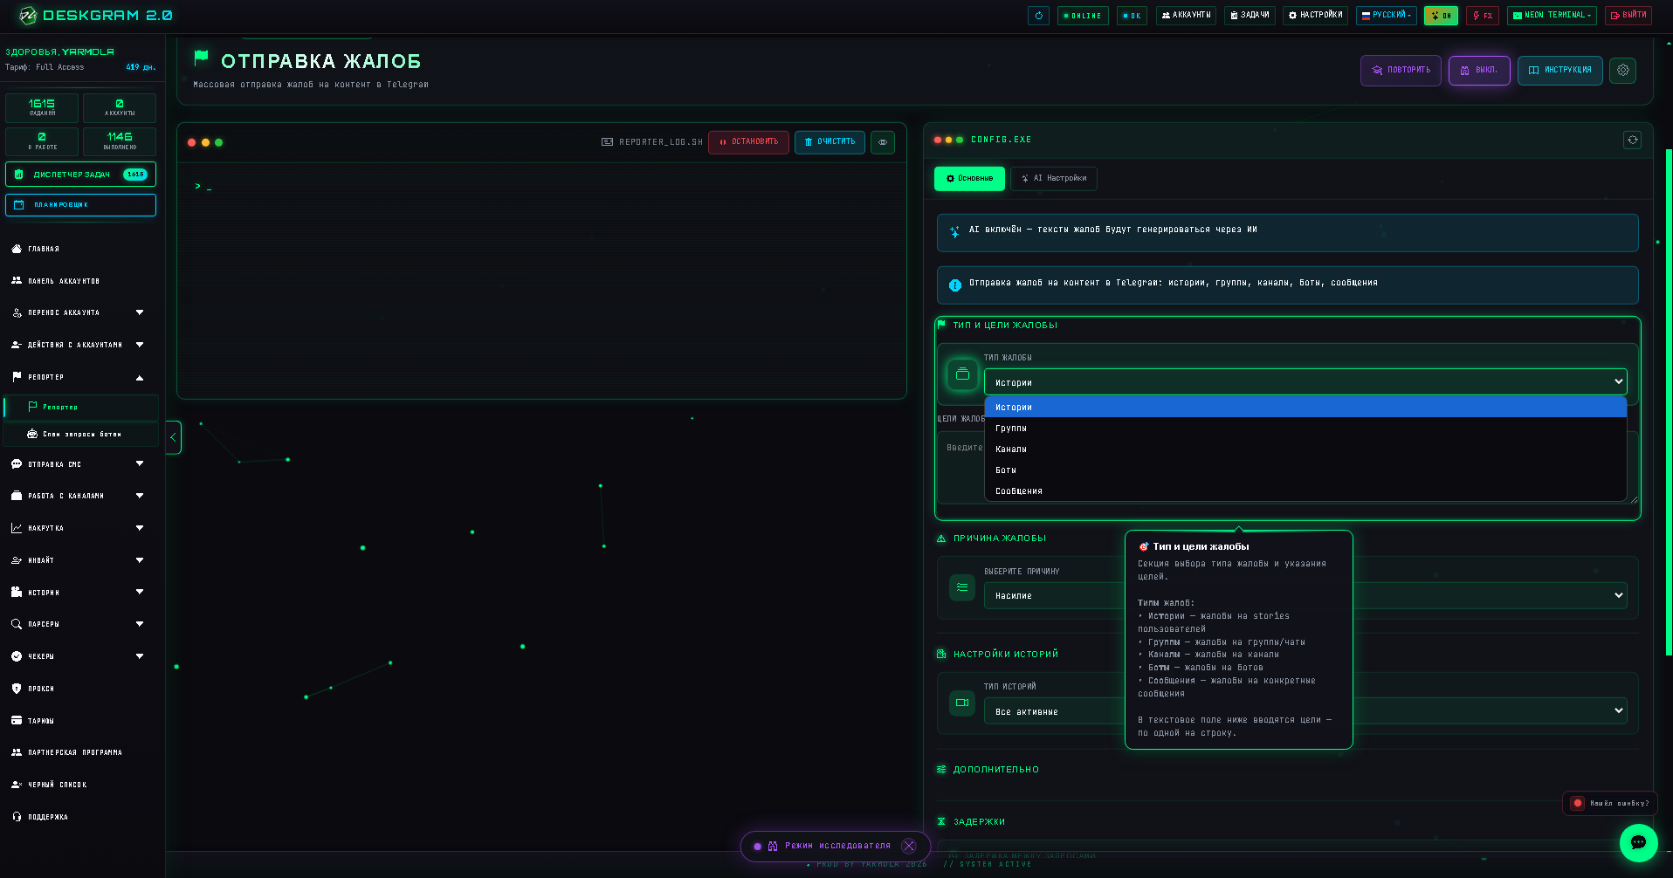Viewport: 1673px width, 878px height.
Task: Toggle the ВЫКЛ. button in header
Action: [x=1479, y=70]
